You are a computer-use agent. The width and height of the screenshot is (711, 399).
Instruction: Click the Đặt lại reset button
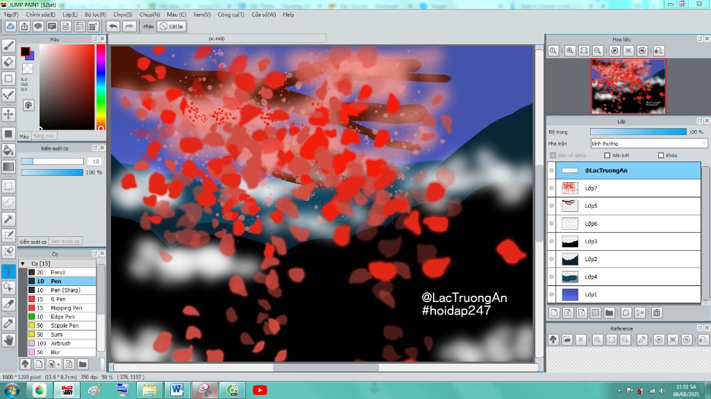[172, 26]
